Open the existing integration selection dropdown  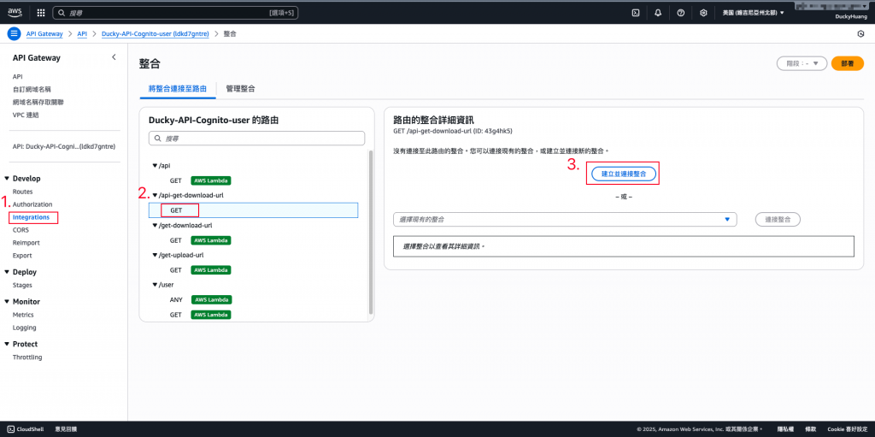565,220
